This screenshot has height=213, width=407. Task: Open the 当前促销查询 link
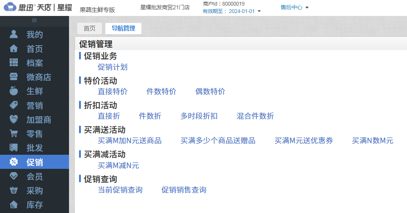(120, 190)
